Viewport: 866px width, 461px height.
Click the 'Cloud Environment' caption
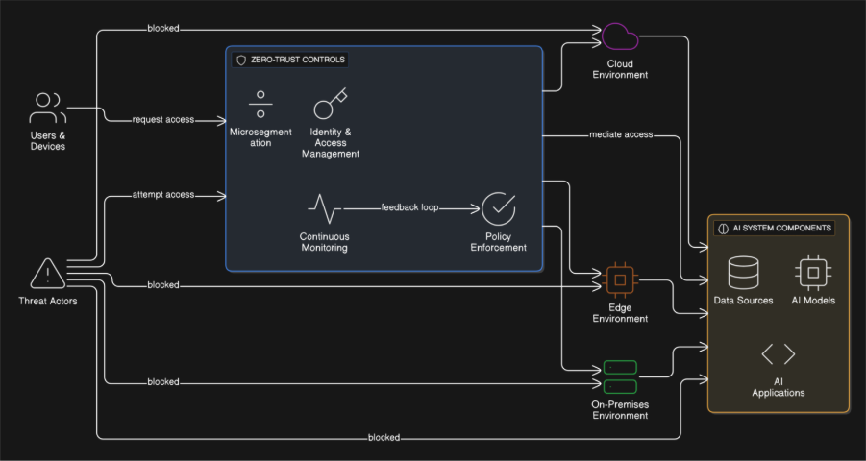click(x=620, y=69)
